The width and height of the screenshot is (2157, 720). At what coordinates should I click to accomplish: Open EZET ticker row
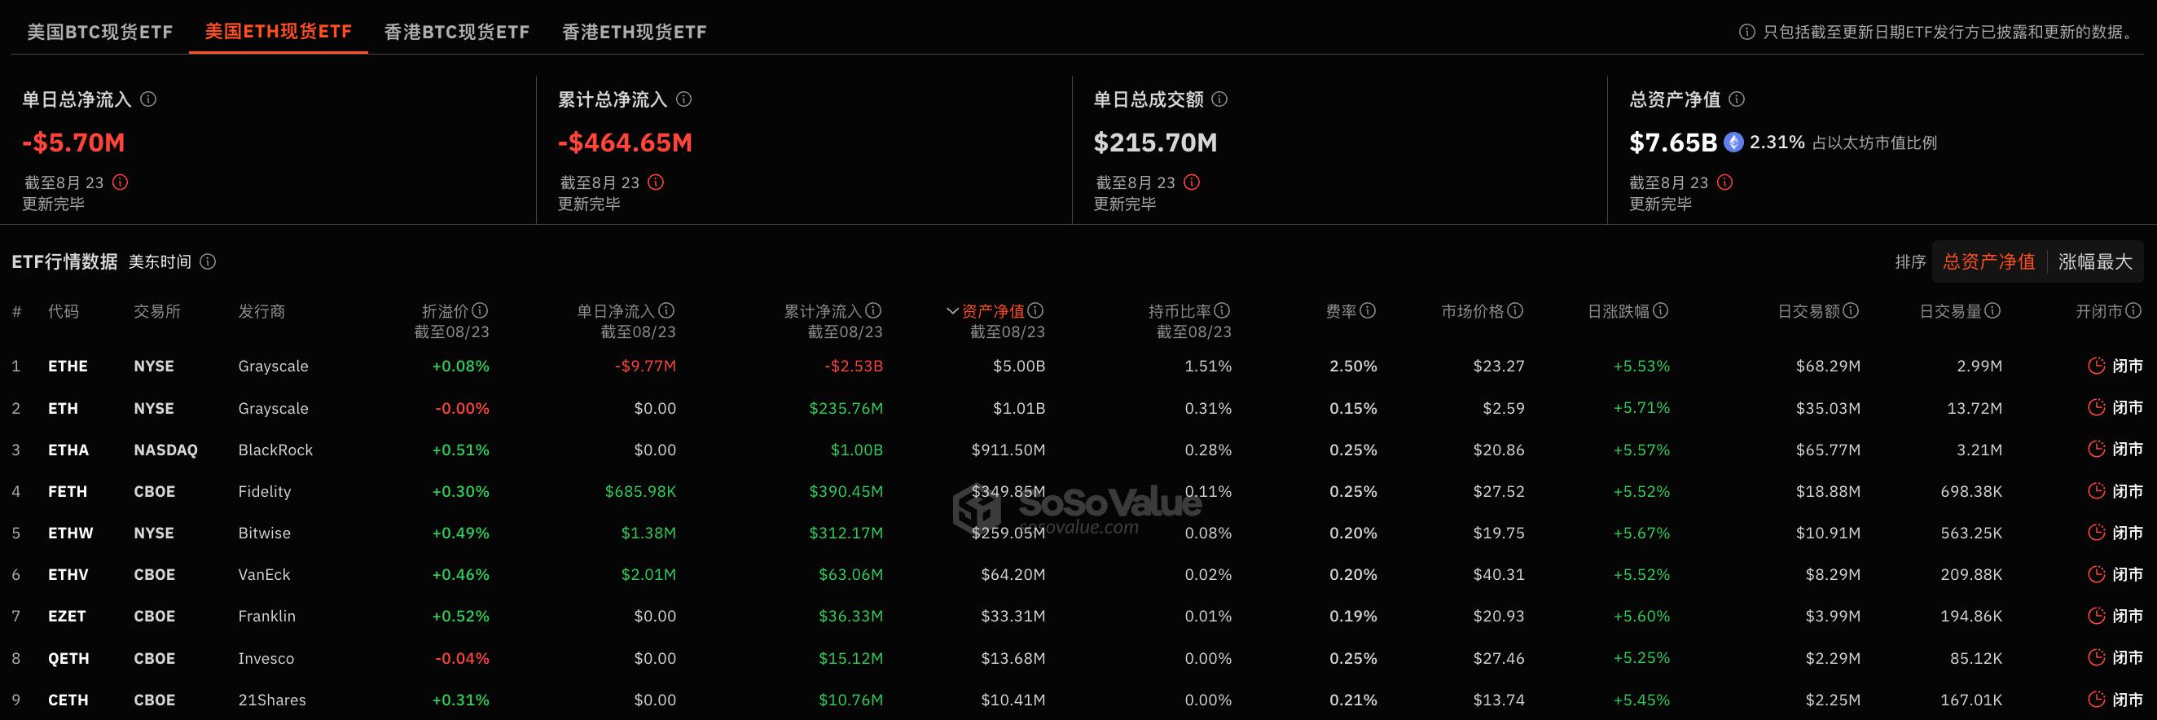pos(67,617)
